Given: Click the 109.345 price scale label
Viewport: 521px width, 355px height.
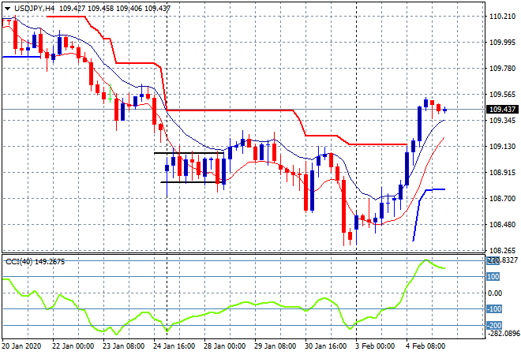Looking at the screenshot, I should click(x=502, y=120).
